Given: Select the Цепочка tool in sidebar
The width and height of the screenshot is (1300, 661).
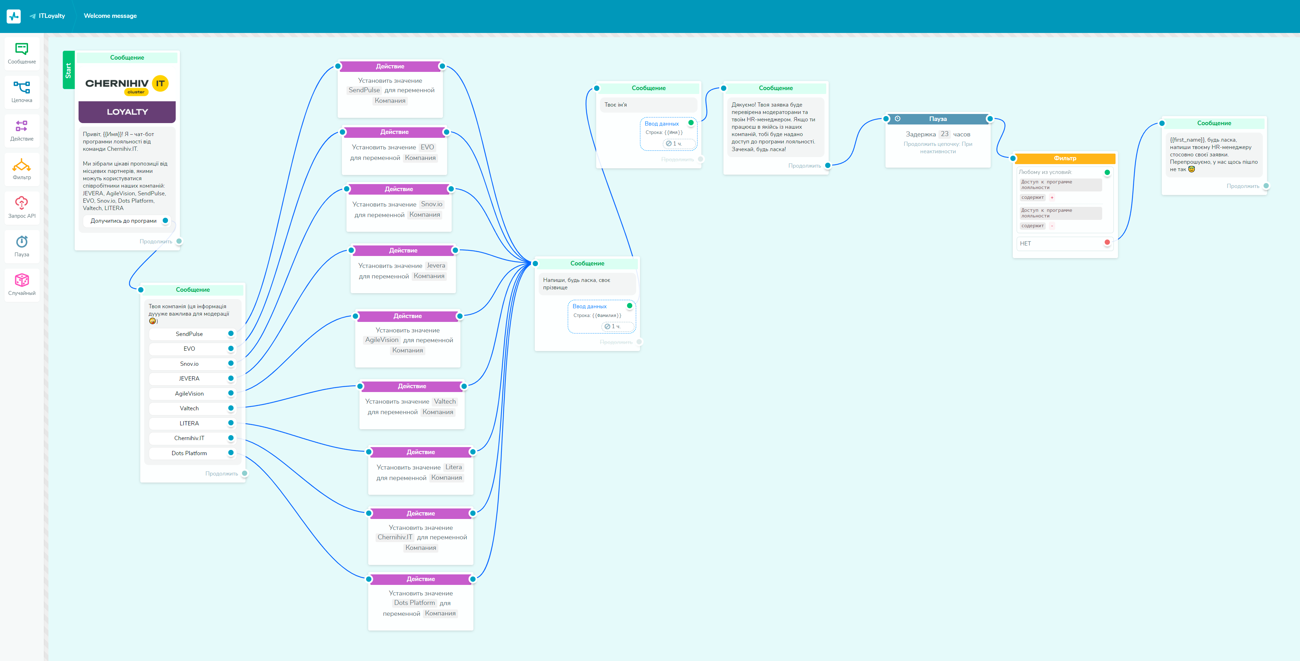Looking at the screenshot, I should (22, 92).
